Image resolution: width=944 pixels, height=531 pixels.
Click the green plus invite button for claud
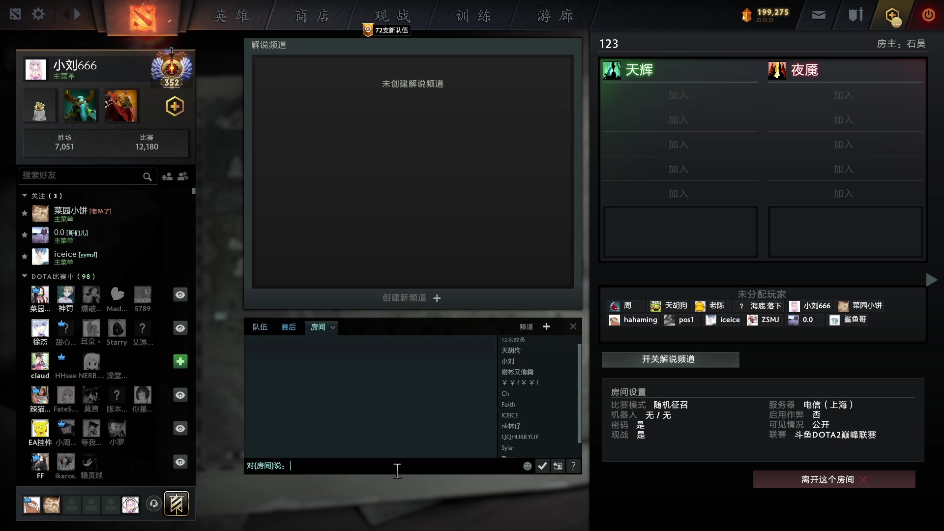(180, 361)
